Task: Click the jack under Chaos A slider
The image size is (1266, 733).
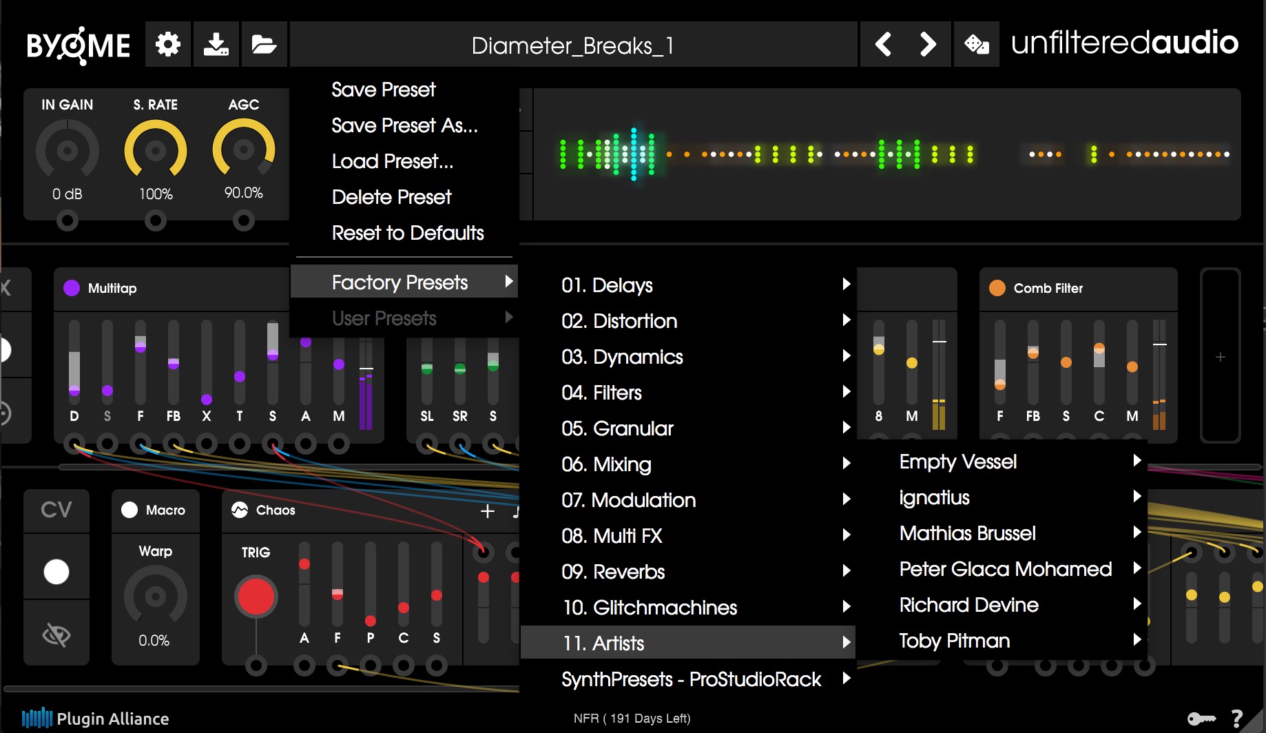Action: (x=304, y=665)
